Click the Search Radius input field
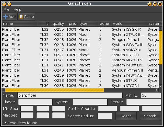164x127 pixels. pyautogui.click(x=105, y=116)
